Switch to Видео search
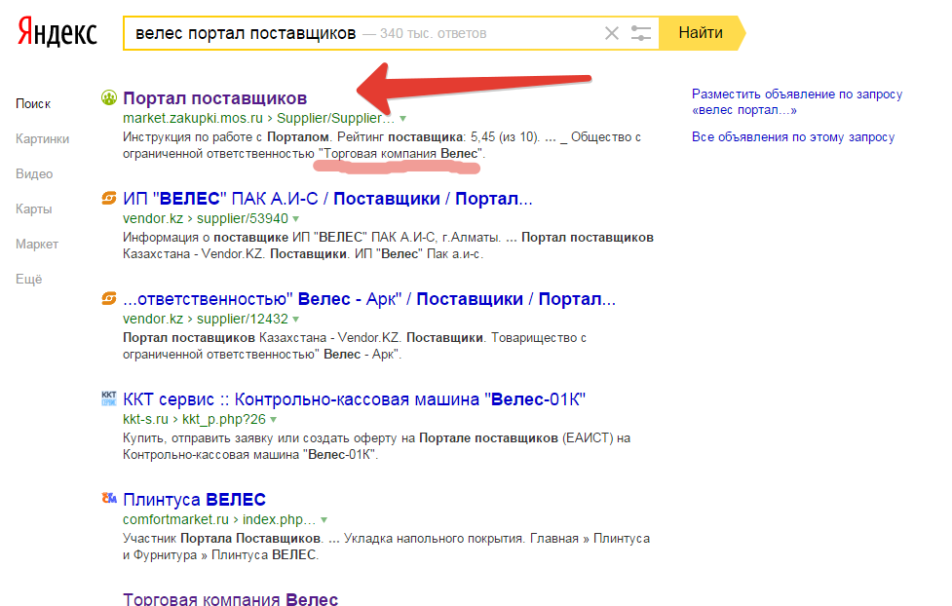952x606 pixels. [x=34, y=174]
